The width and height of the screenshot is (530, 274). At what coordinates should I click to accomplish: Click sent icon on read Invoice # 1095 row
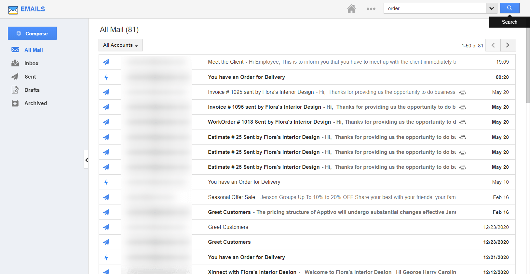(106, 92)
